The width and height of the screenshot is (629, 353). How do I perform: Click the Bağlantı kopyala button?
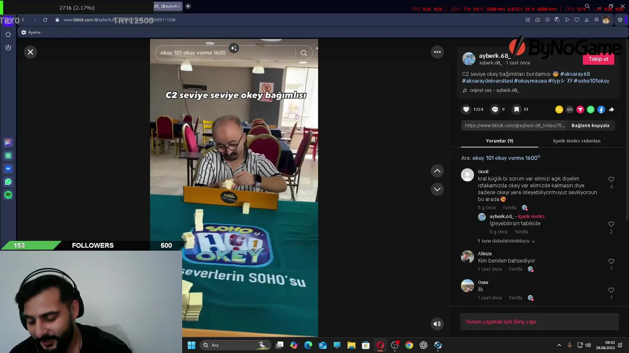click(x=590, y=126)
